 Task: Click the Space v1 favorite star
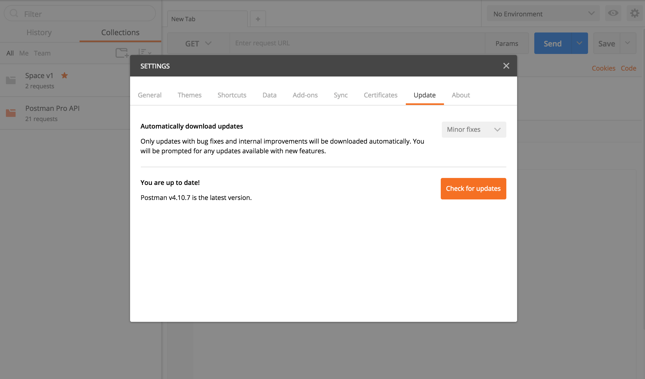coord(64,75)
